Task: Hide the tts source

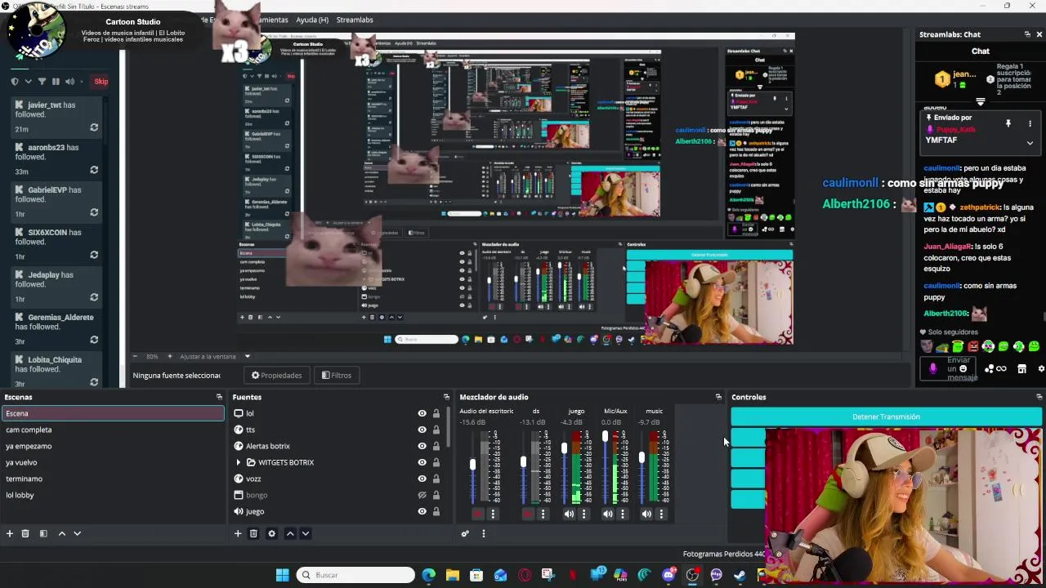Action: (x=422, y=430)
